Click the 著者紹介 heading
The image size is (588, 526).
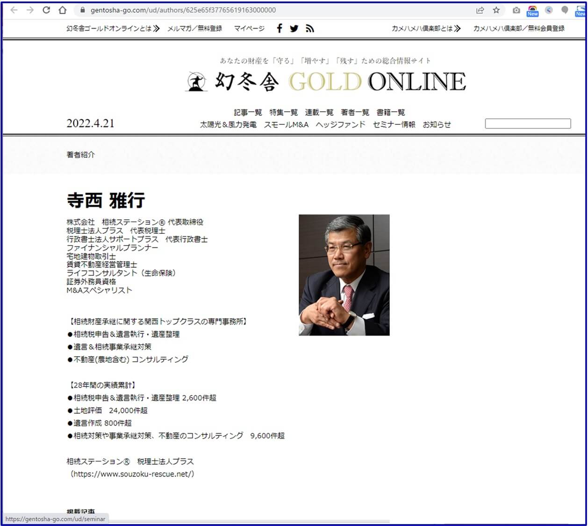[x=80, y=155]
